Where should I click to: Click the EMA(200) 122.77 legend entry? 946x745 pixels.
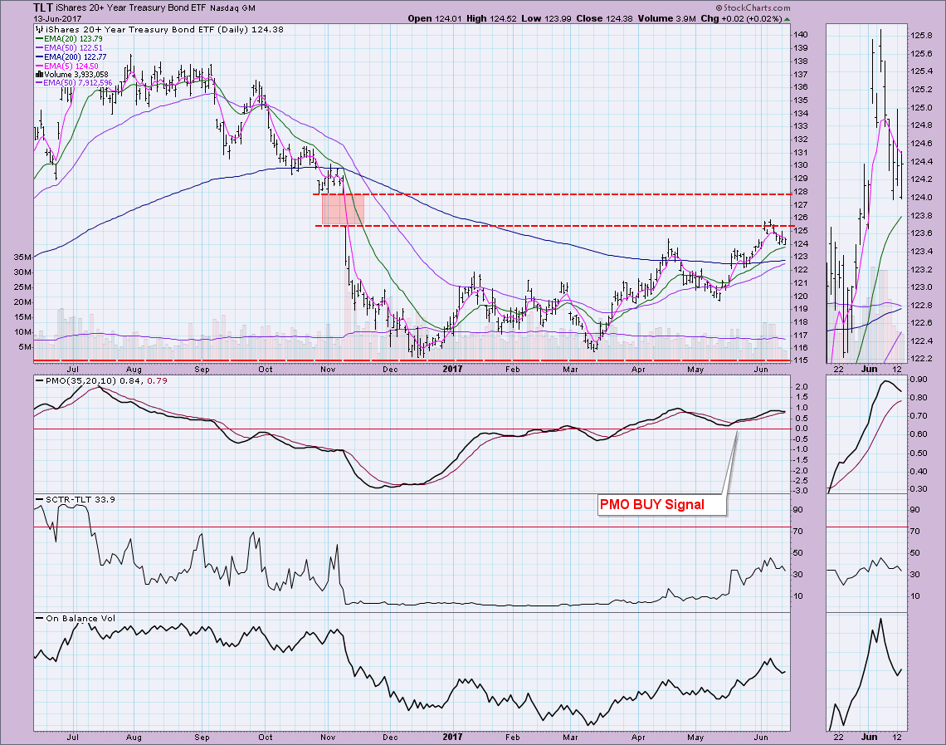pos(71,56)
